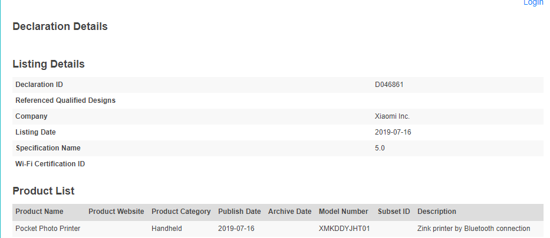
Task: Click the Product Website column header
Action: tap(116, 212)
